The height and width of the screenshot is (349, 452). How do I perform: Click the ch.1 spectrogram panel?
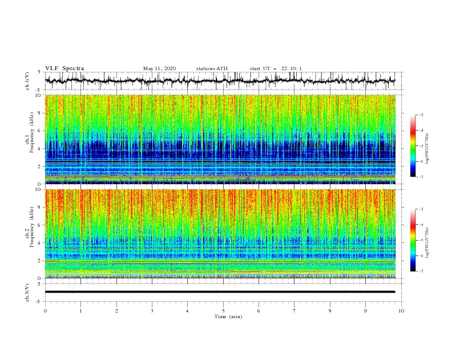click(220, 139)
